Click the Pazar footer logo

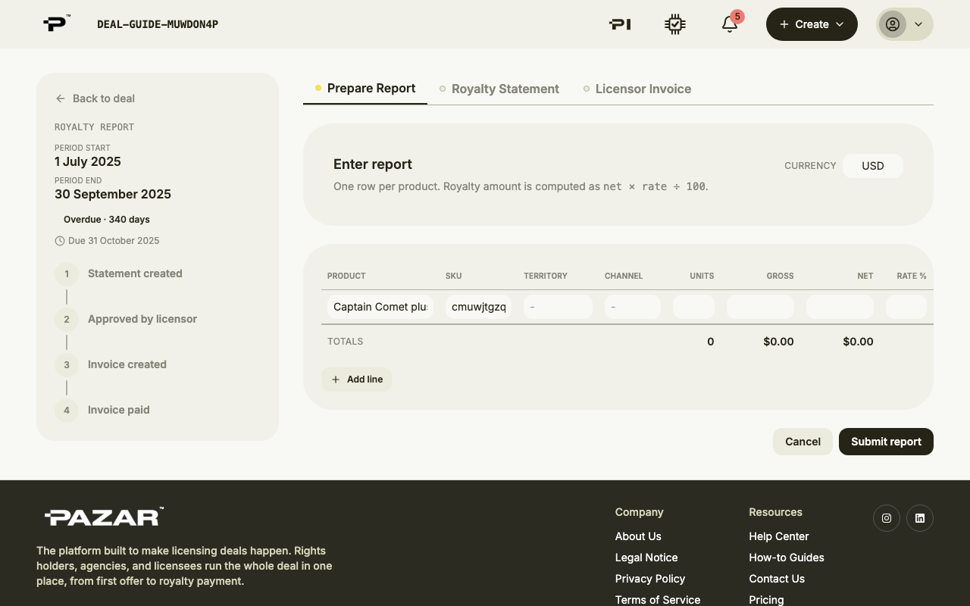104,517
